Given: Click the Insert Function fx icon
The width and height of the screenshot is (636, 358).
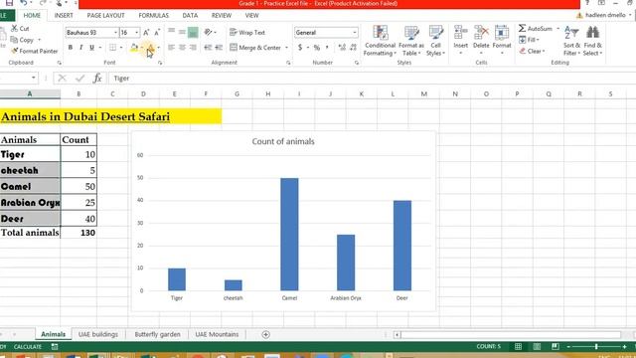Looking at the screenshot, I should [x=97, y=78].
